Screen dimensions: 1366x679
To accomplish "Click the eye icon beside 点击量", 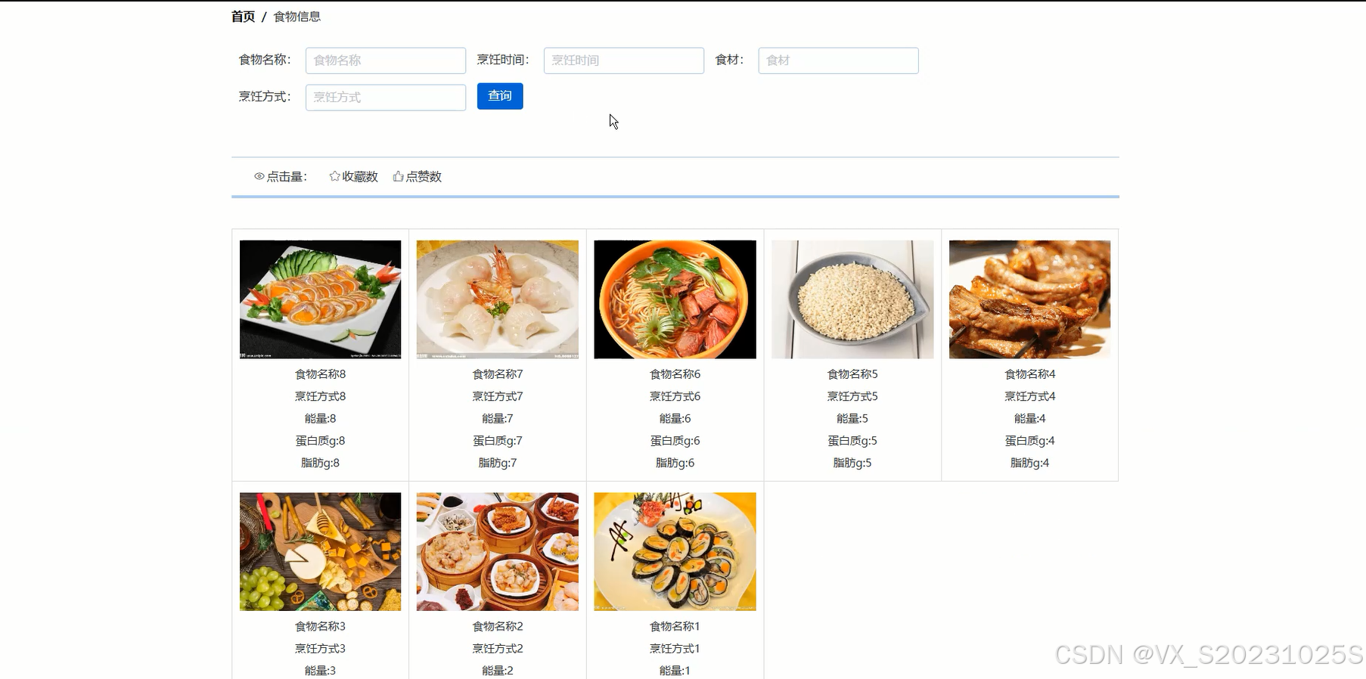I will click(x=259, y=176).
